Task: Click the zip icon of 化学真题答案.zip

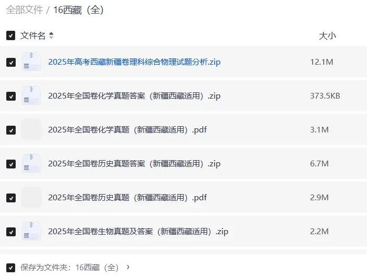Action: coord(31,95)
